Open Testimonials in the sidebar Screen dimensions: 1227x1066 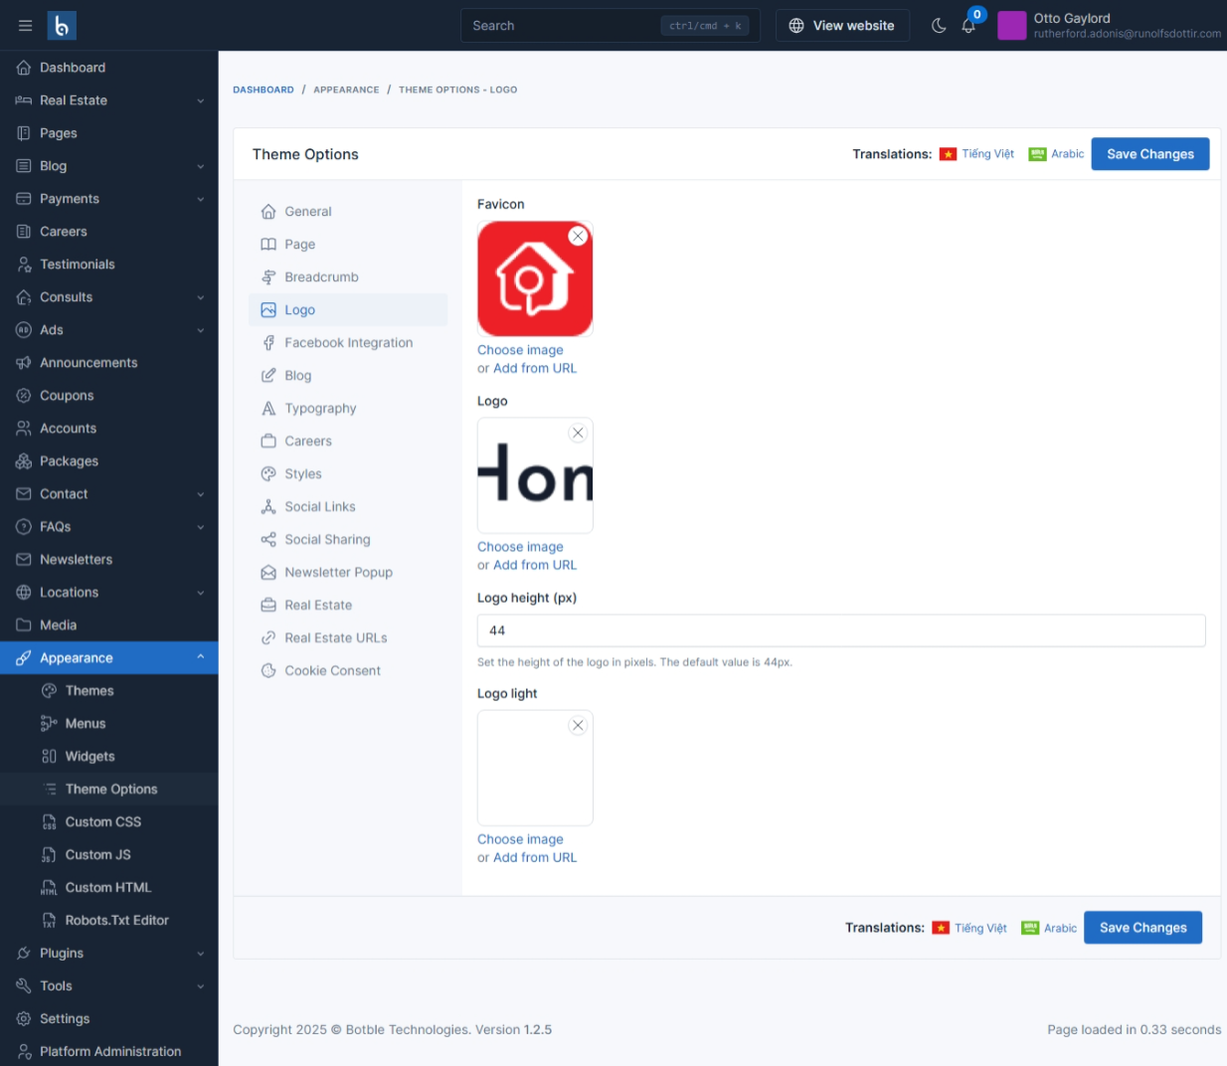[109, 265]
